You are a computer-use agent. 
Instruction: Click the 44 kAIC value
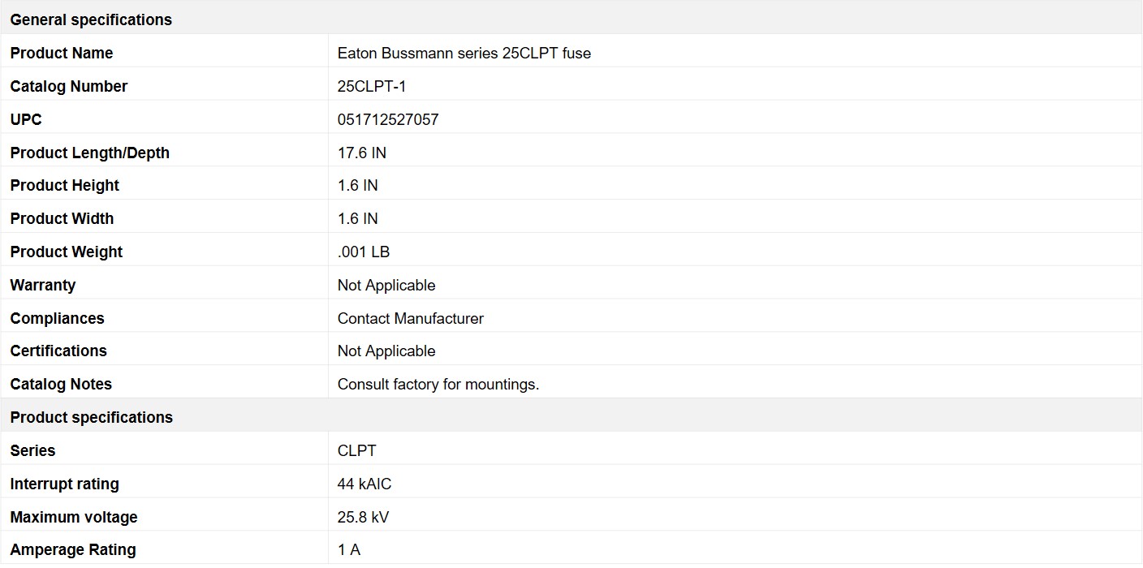[364, 484]
